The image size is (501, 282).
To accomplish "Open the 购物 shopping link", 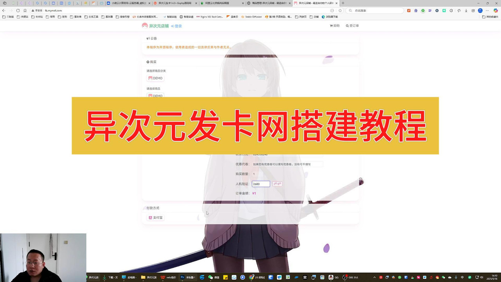I will 335,26.
